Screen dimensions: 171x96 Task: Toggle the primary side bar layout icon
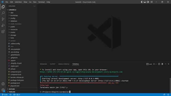tap(142, 2)
